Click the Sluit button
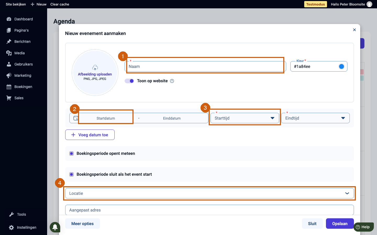This screenshot has width=377, height=235. [x=312, y=224]
